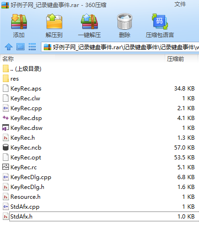Select the Resource.h file

(x=100, y=197)
